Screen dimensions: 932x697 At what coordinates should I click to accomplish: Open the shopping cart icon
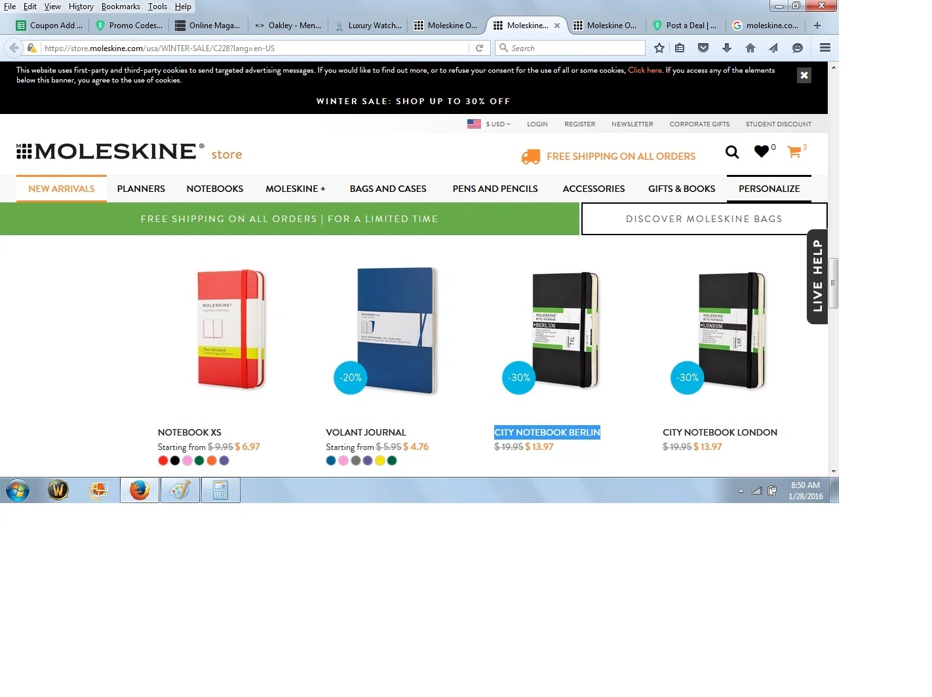[x=794, y=152]
